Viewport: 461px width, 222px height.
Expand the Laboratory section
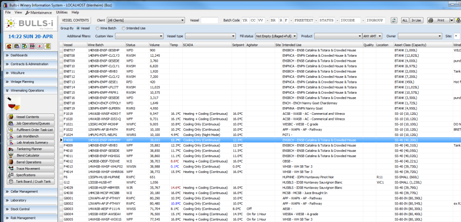pyautogui.click(x=31, y=200)
